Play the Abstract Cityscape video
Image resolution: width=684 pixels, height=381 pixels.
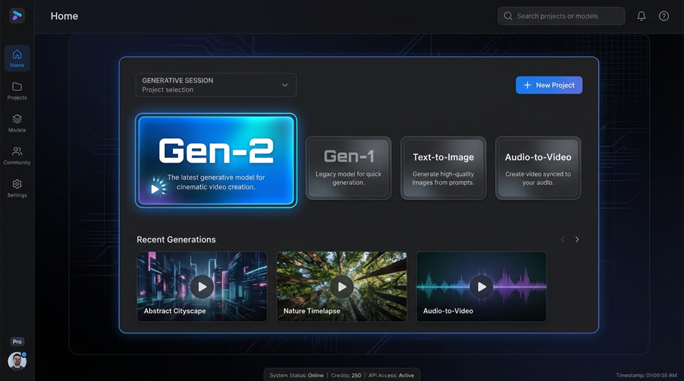(202, 287)
